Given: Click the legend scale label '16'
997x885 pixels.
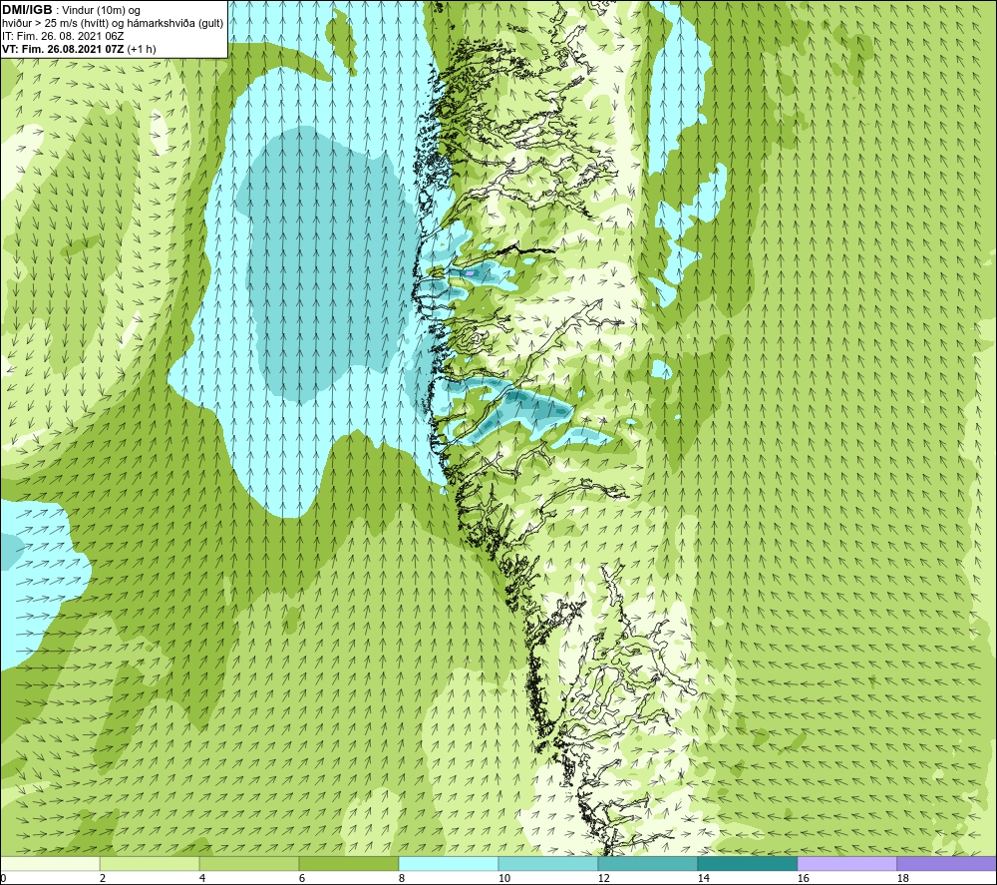Looking at the screenshot, I should point(803,878).
